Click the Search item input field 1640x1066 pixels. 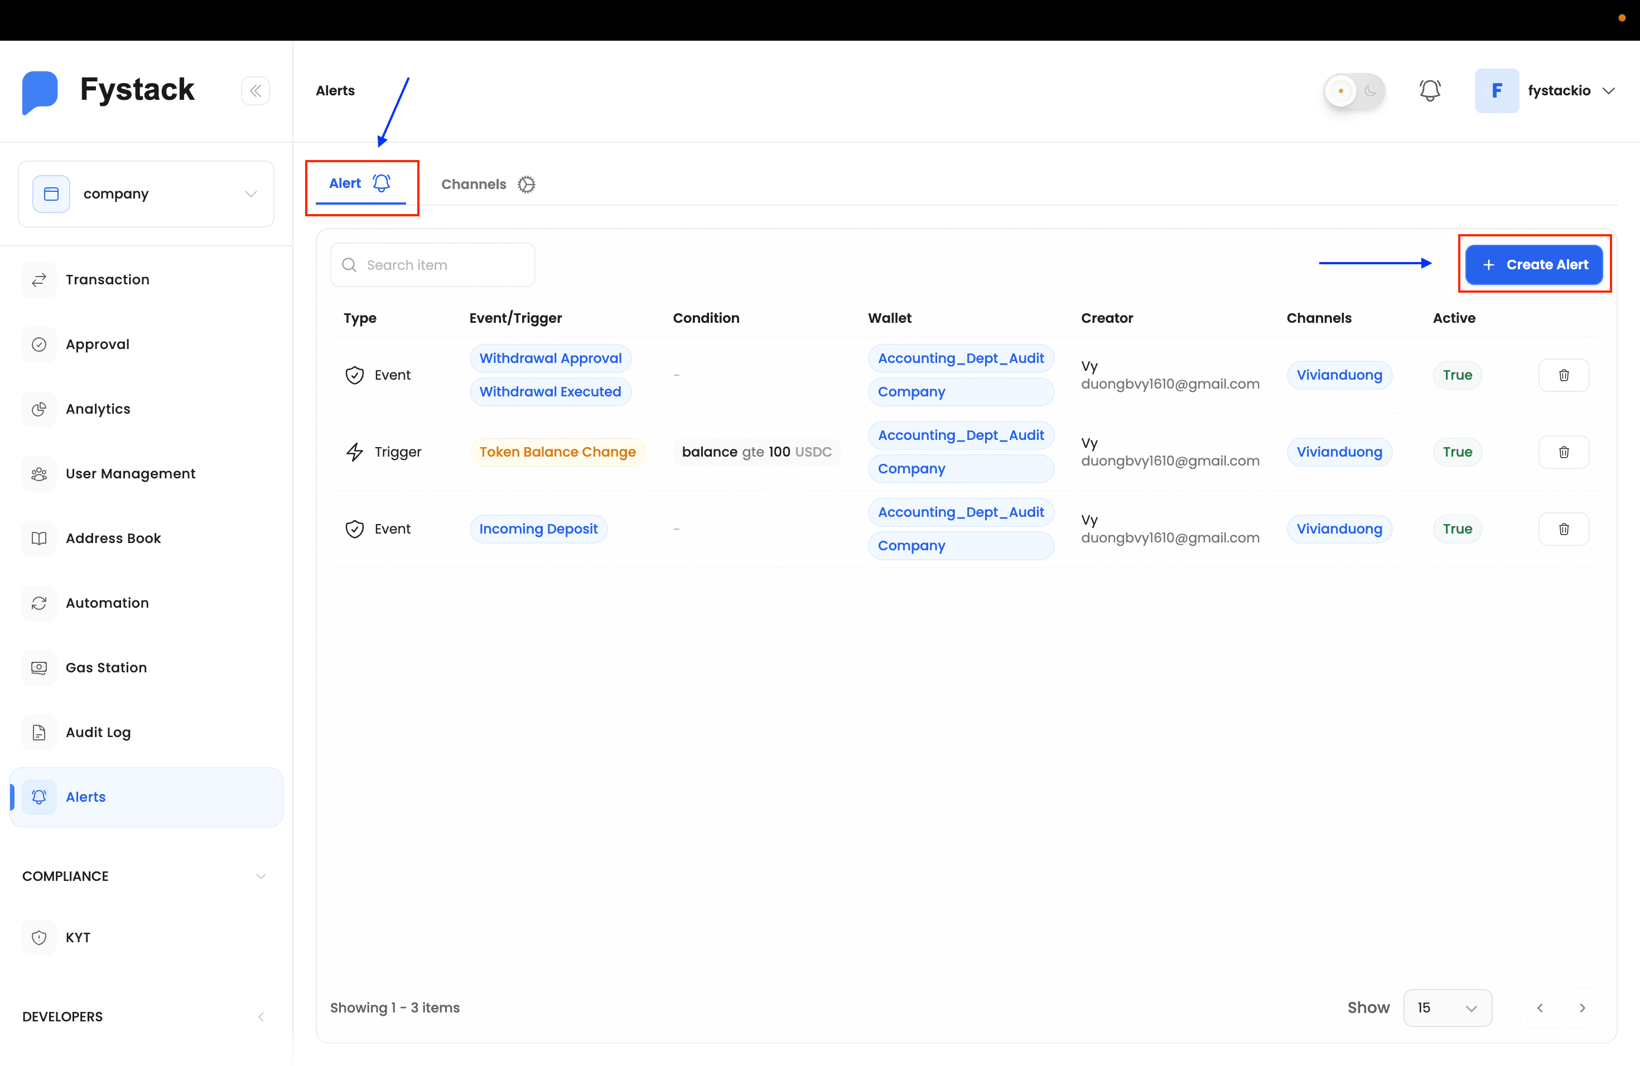[x=433, y=264]
